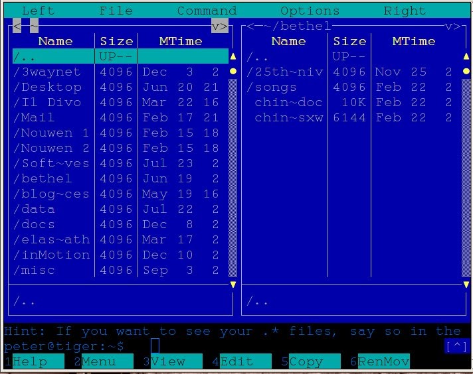Open the Command menu
This screenshot has width=473, height=374.
pos(207,11)
